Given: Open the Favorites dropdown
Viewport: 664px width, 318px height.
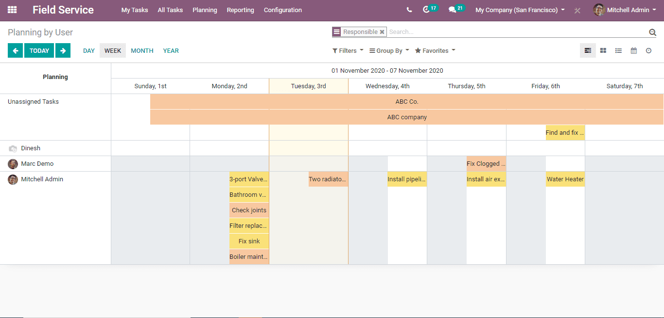Looking at the screenshot, I should (435, 50).
